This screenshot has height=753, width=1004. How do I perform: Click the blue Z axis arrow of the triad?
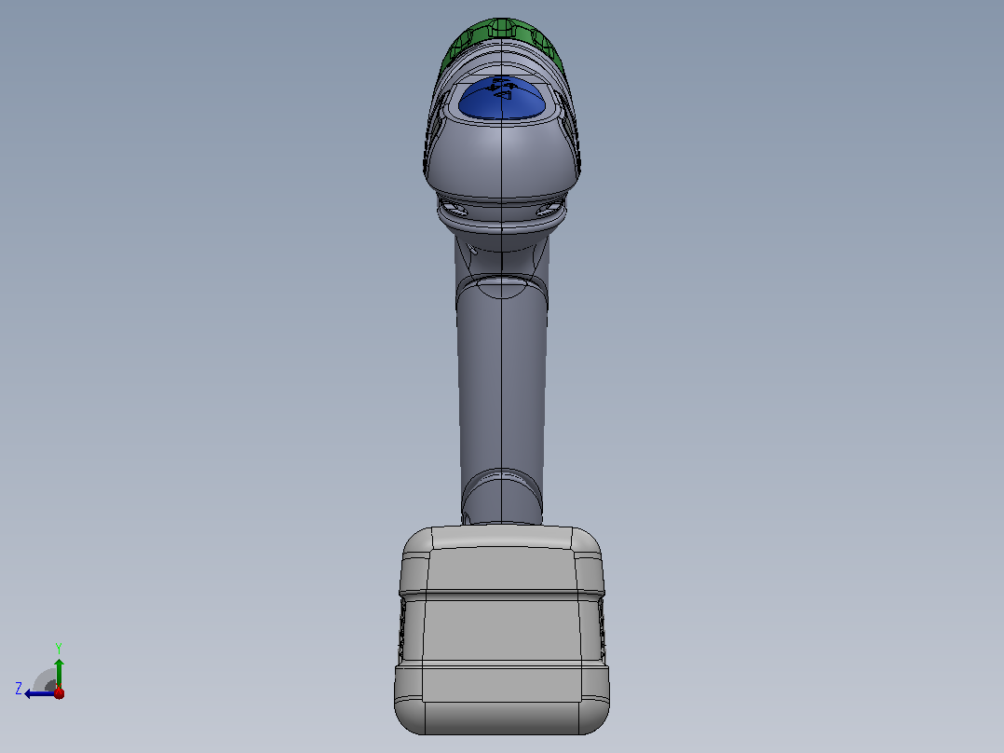[40, 693]
